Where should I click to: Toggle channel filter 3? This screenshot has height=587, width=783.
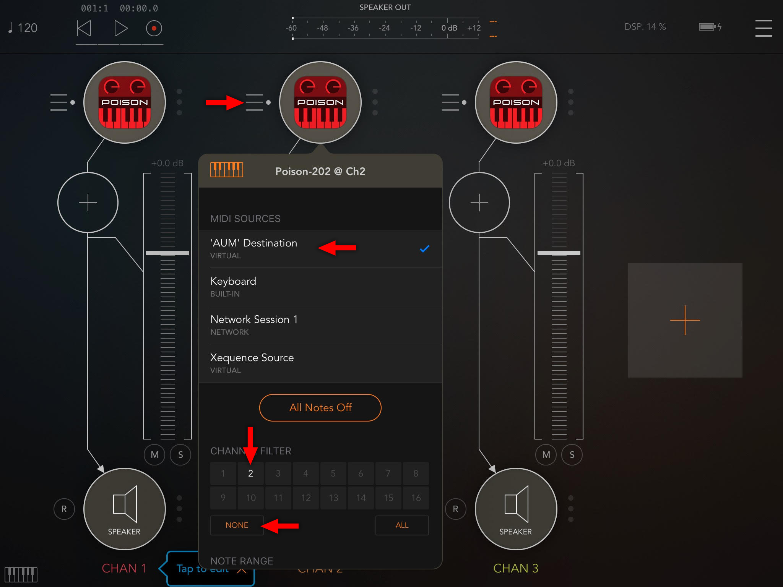click(x=278, y=473)
